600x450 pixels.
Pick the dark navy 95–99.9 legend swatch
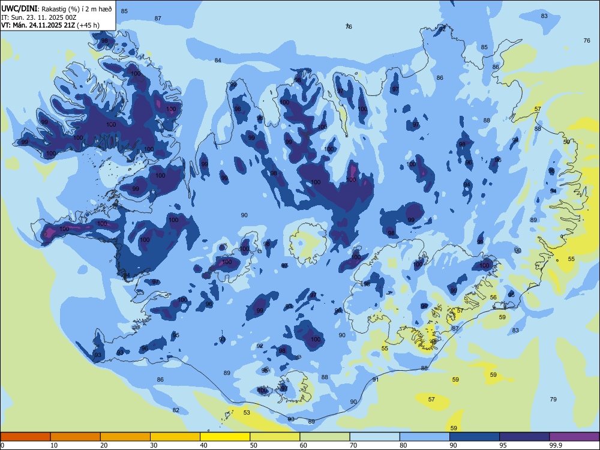point(524,437)
